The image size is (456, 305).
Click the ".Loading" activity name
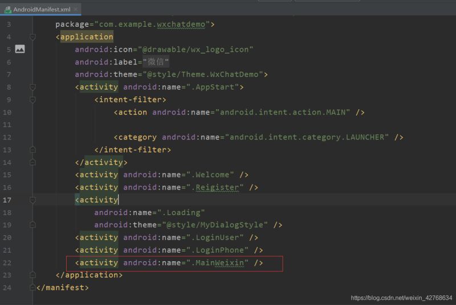(181, 212)
